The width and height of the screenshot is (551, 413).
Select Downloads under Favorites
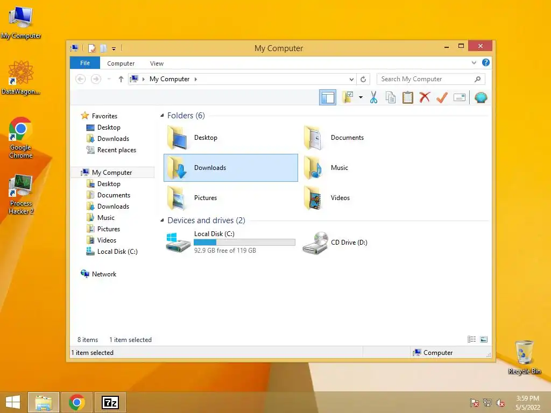point(113,138)
